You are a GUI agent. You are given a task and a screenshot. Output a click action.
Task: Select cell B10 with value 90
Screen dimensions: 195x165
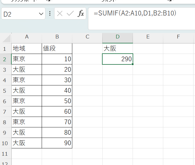[57, 143]
